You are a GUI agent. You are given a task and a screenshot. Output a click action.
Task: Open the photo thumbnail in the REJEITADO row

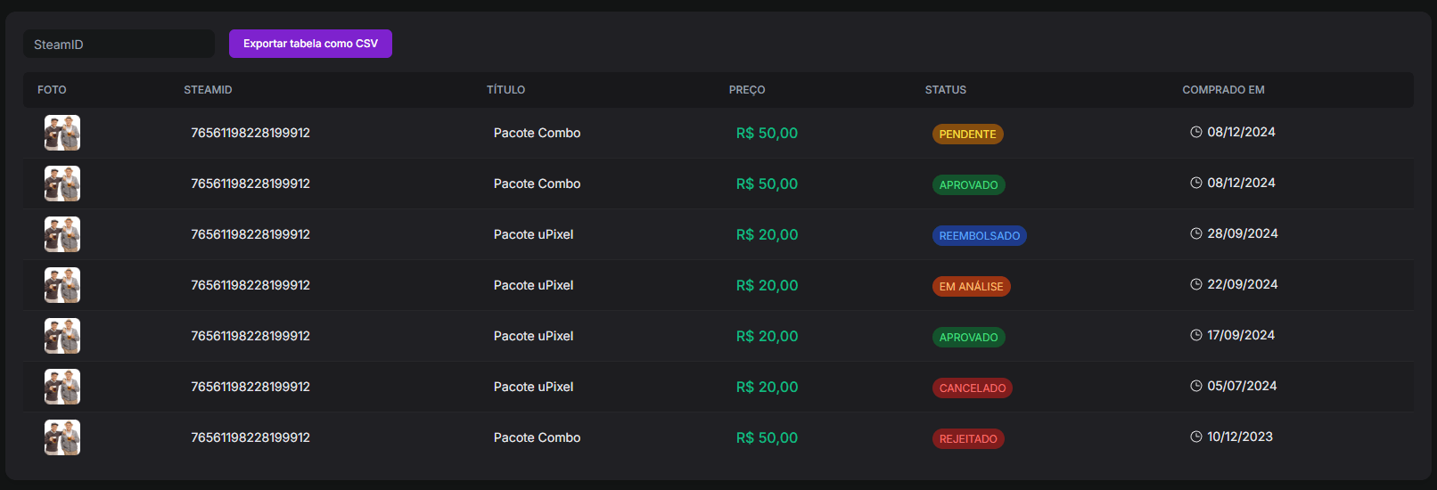[62, 437]
